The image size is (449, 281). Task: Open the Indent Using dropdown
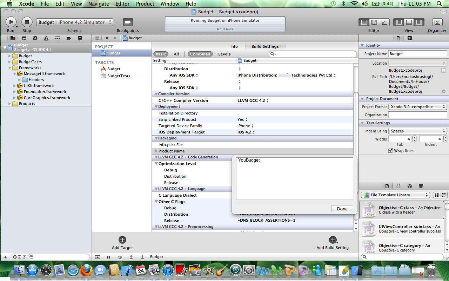tap(418, 131)
